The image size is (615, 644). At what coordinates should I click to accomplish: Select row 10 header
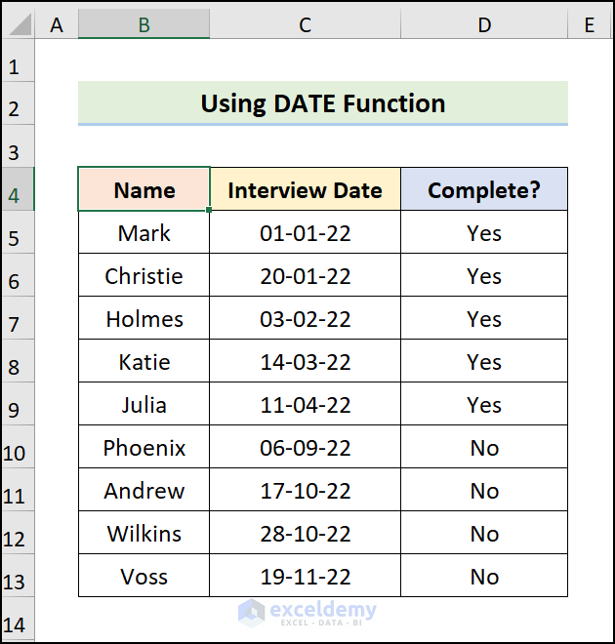point(15,449)
